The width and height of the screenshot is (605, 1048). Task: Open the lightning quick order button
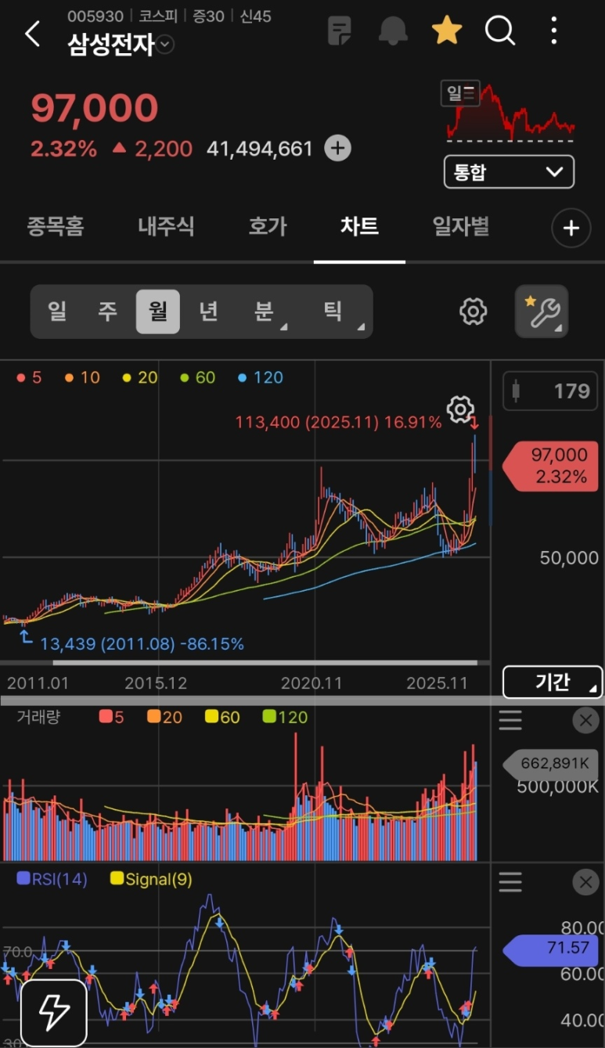(x=53, y=1012)
